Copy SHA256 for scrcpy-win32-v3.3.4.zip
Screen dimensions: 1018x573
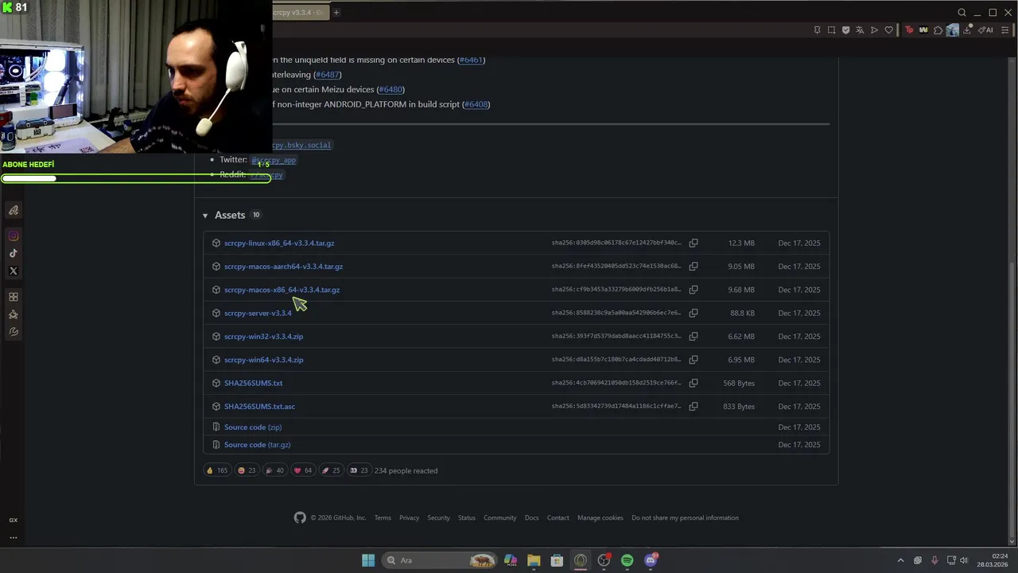coord(694,336)
